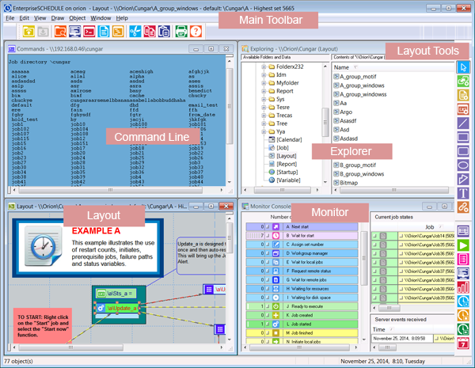
Task: Select the red add-variable layout tool
Action: 463,109
